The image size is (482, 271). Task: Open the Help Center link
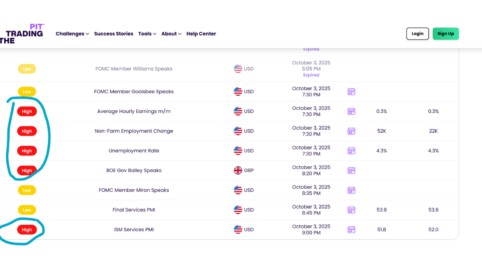201,34
